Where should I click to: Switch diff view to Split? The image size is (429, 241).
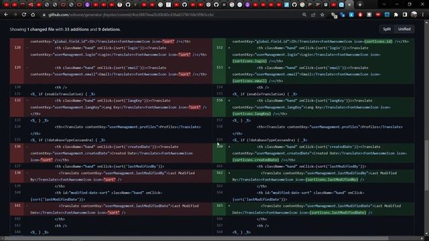pos(387,29)
